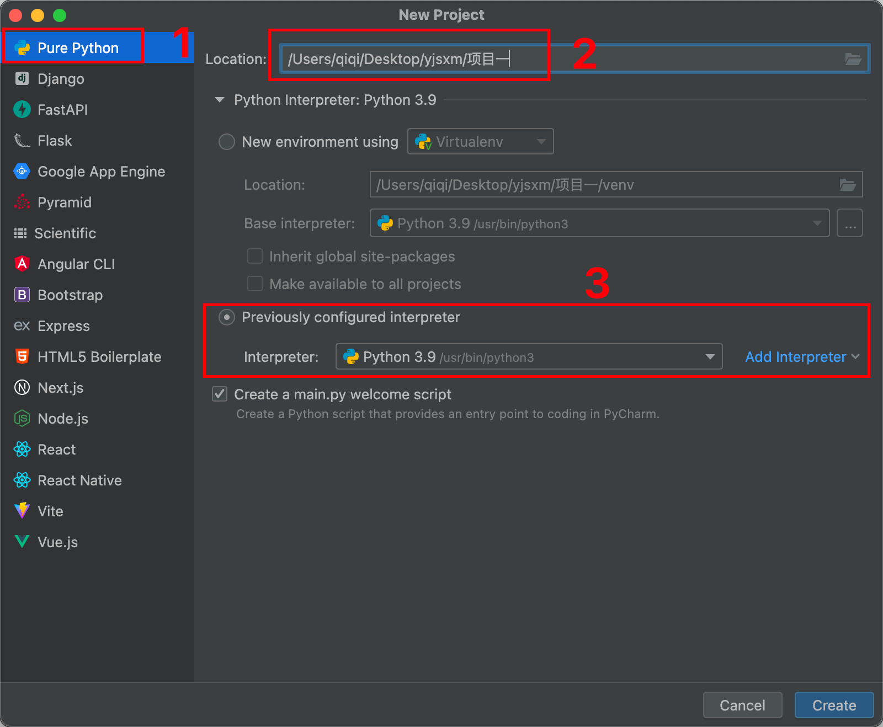Click the ellipsis button beside Base interpreter

pyautogui.click(x=850, y=223)
